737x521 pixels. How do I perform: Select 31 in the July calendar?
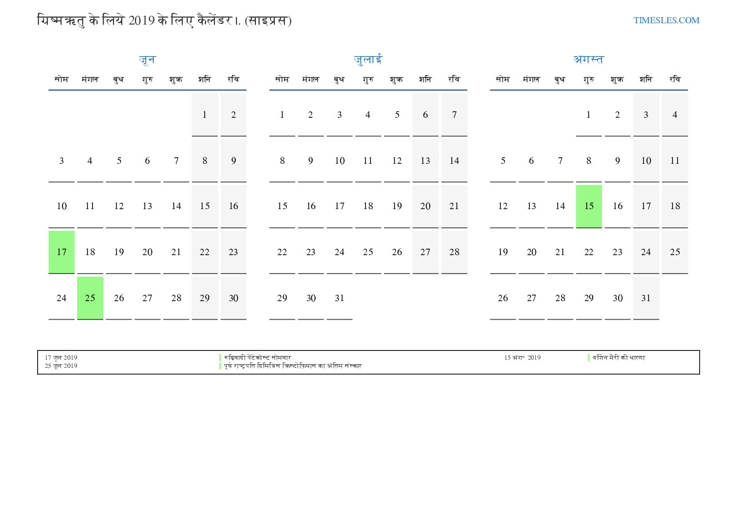pyautogui.click(x=339, y=298)
